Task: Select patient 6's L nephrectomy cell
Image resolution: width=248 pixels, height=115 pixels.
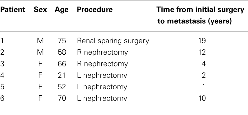Action: click(102, 99)
